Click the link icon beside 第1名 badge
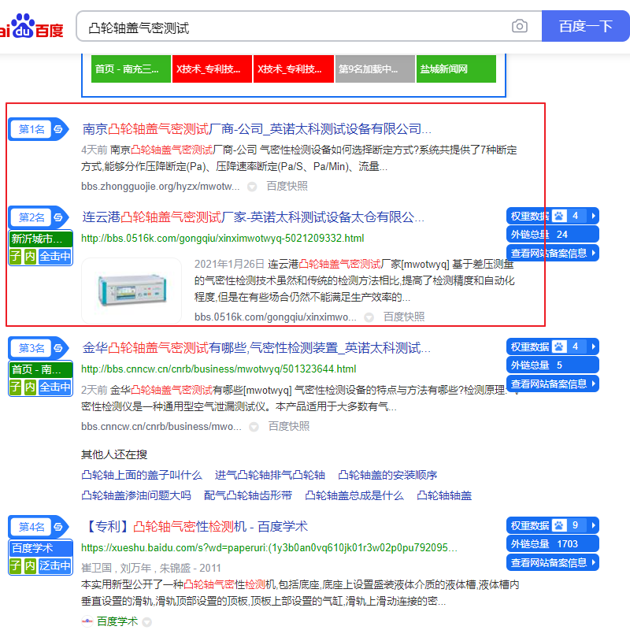Viewport: 630px width, 630px height. (58, 129)
